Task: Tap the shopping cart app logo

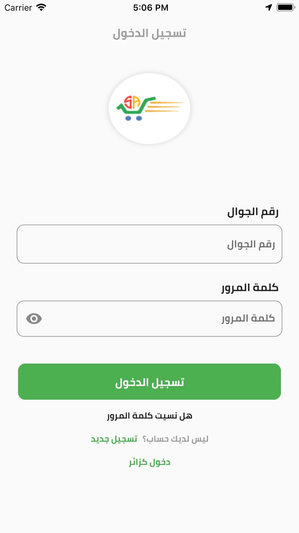Action: point(149,109)
